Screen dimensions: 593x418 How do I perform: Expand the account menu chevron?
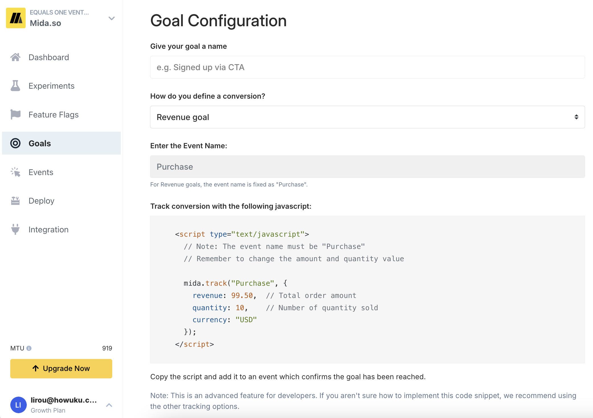[x=109, y=405]
